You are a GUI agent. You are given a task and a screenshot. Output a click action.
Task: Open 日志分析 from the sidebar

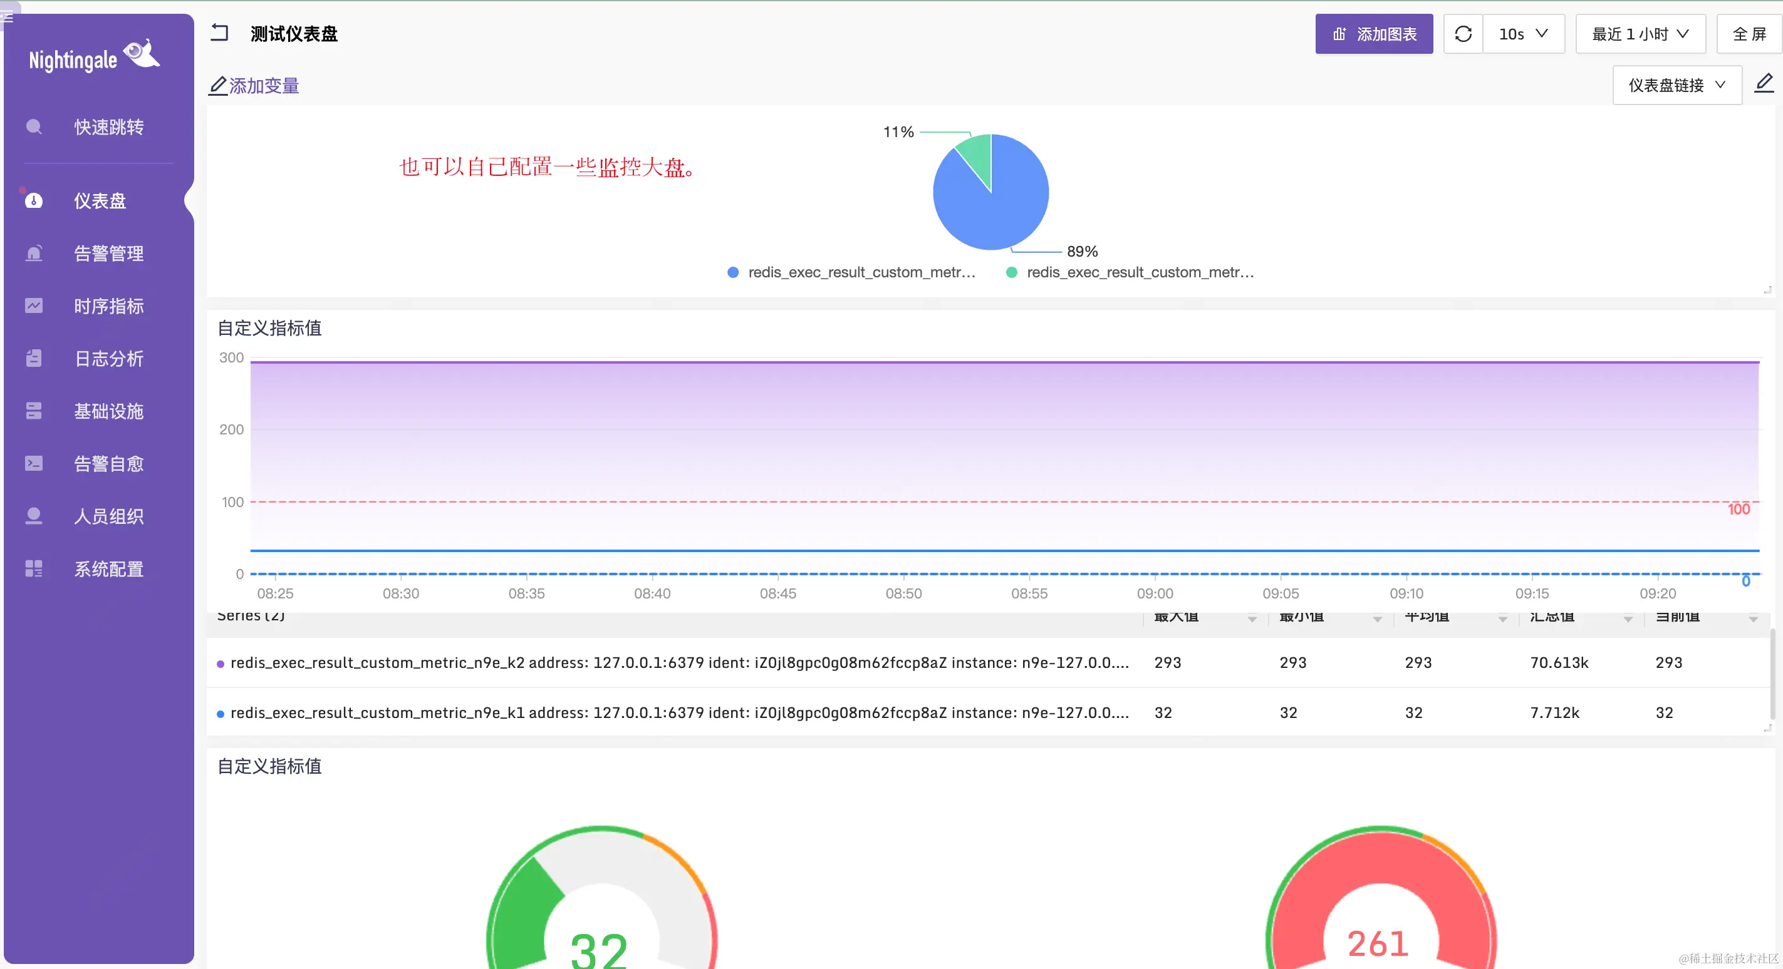click(x=108, y=359)
